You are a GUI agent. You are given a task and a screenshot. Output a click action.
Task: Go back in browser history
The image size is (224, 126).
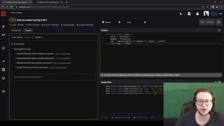point(3,7)
